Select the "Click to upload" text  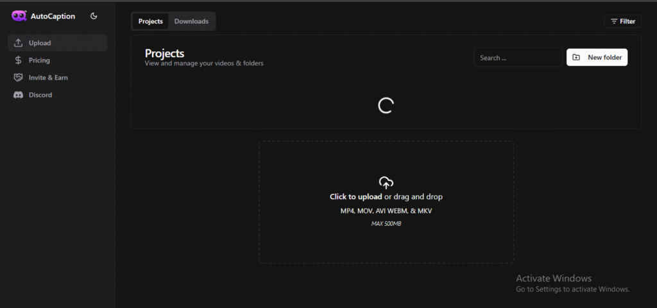tap(355, 196)
